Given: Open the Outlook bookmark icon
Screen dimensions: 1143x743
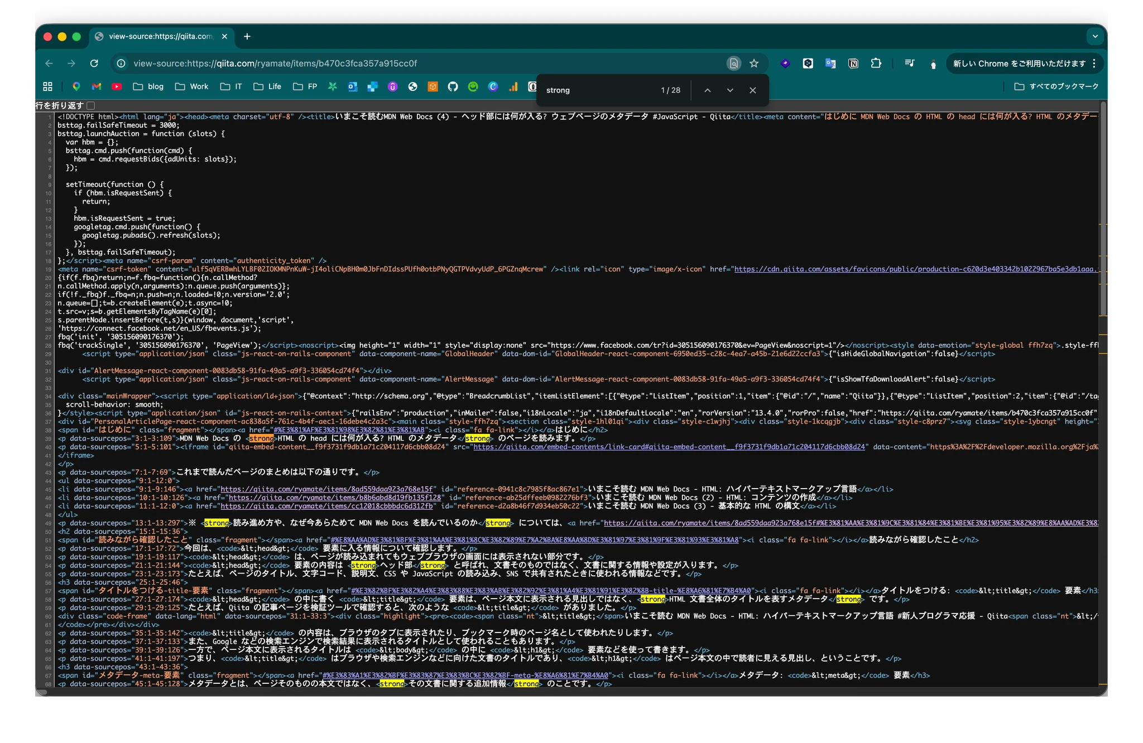Looking at the screenshot, I should coord(352,86).
